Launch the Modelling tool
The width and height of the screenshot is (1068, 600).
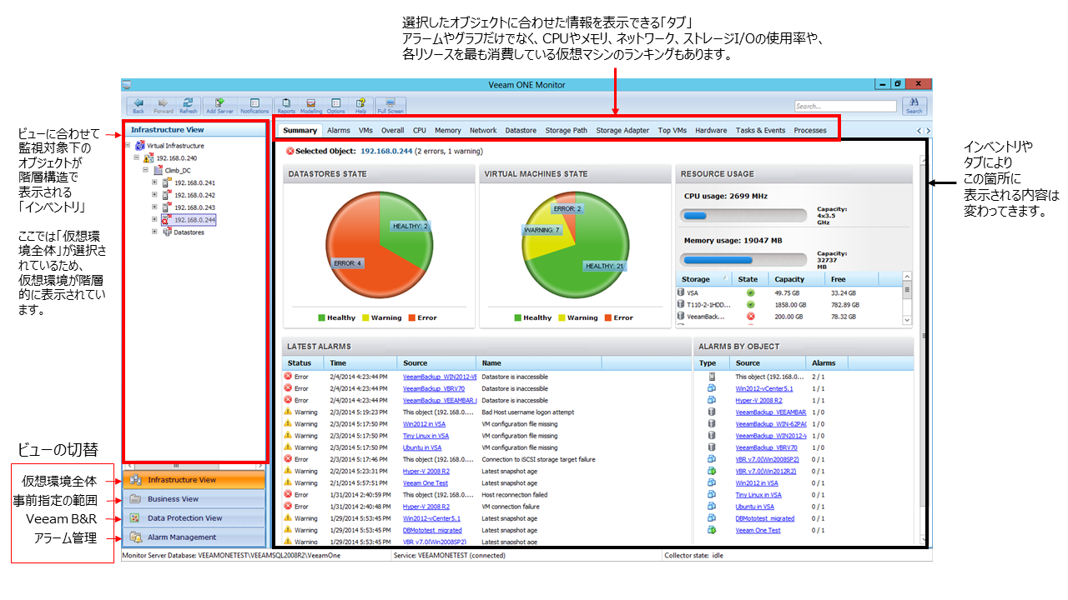point(311,104)
